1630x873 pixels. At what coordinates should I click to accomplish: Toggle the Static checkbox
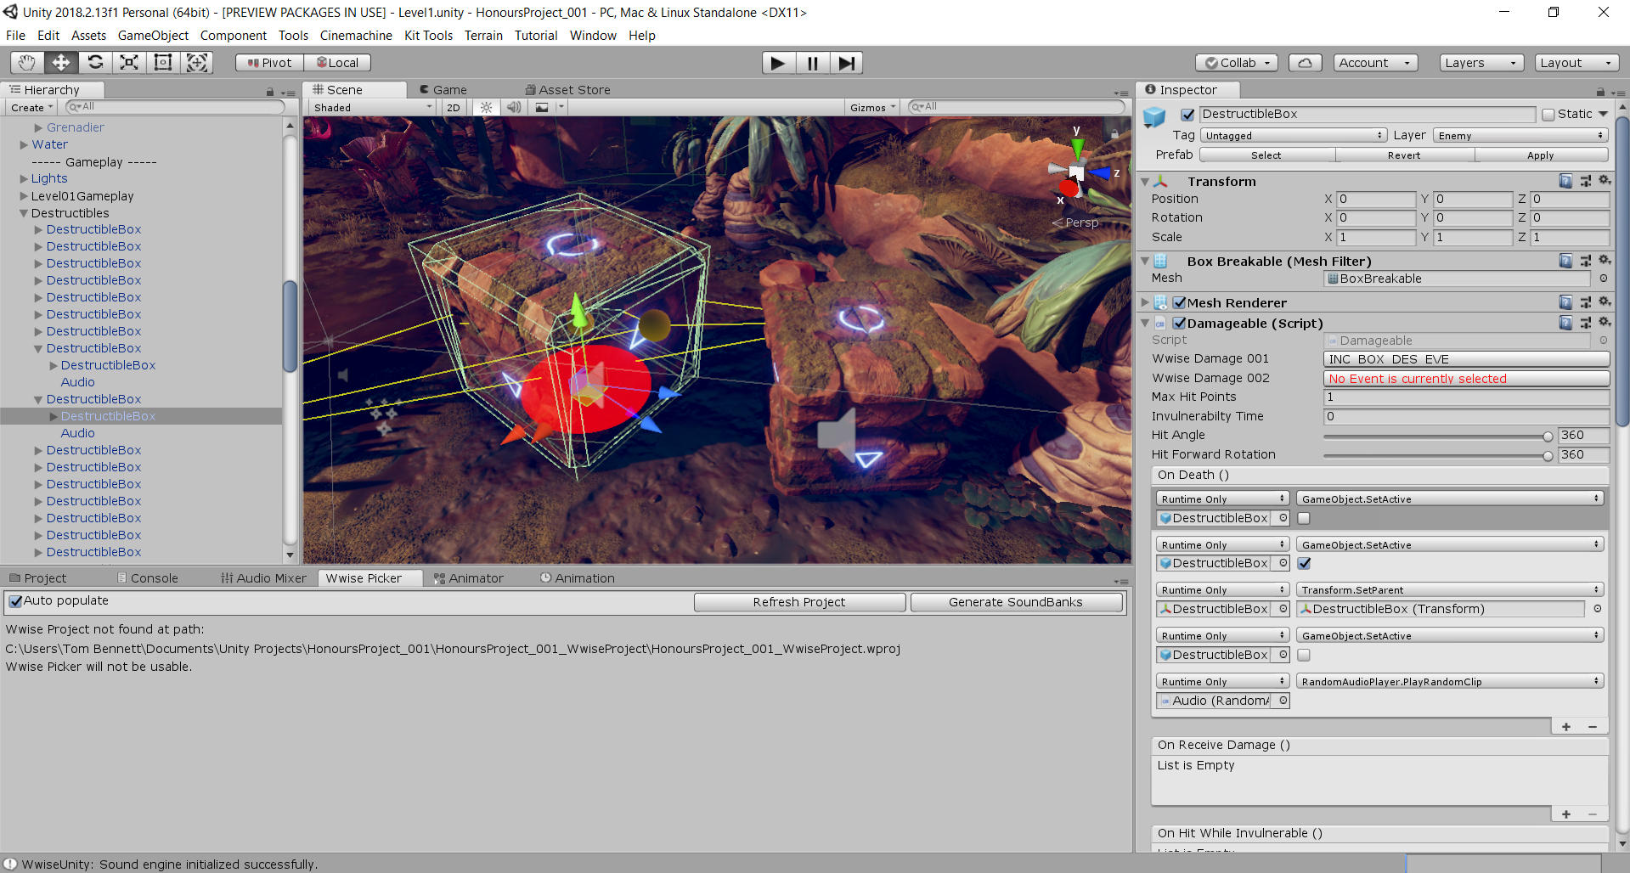point(1548,115)
